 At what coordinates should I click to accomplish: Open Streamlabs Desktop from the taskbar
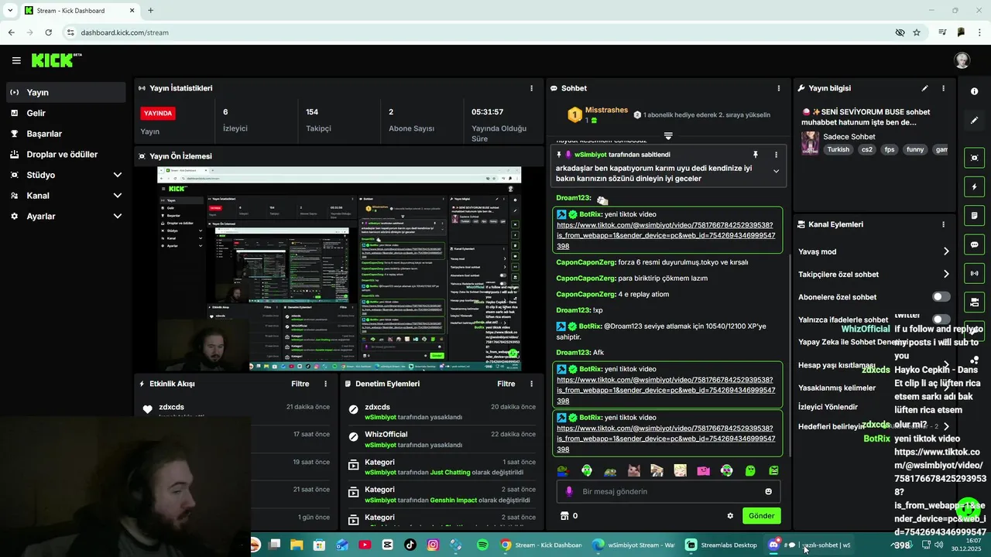pos(721,545)
